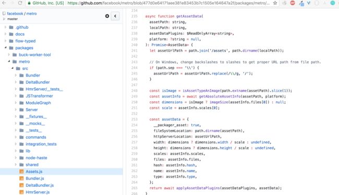Select the buck-worker-tool folder icon
Image resolution: width=339 pixels, height=195 pixels.
pyautogui.click(x=15, y=55)
